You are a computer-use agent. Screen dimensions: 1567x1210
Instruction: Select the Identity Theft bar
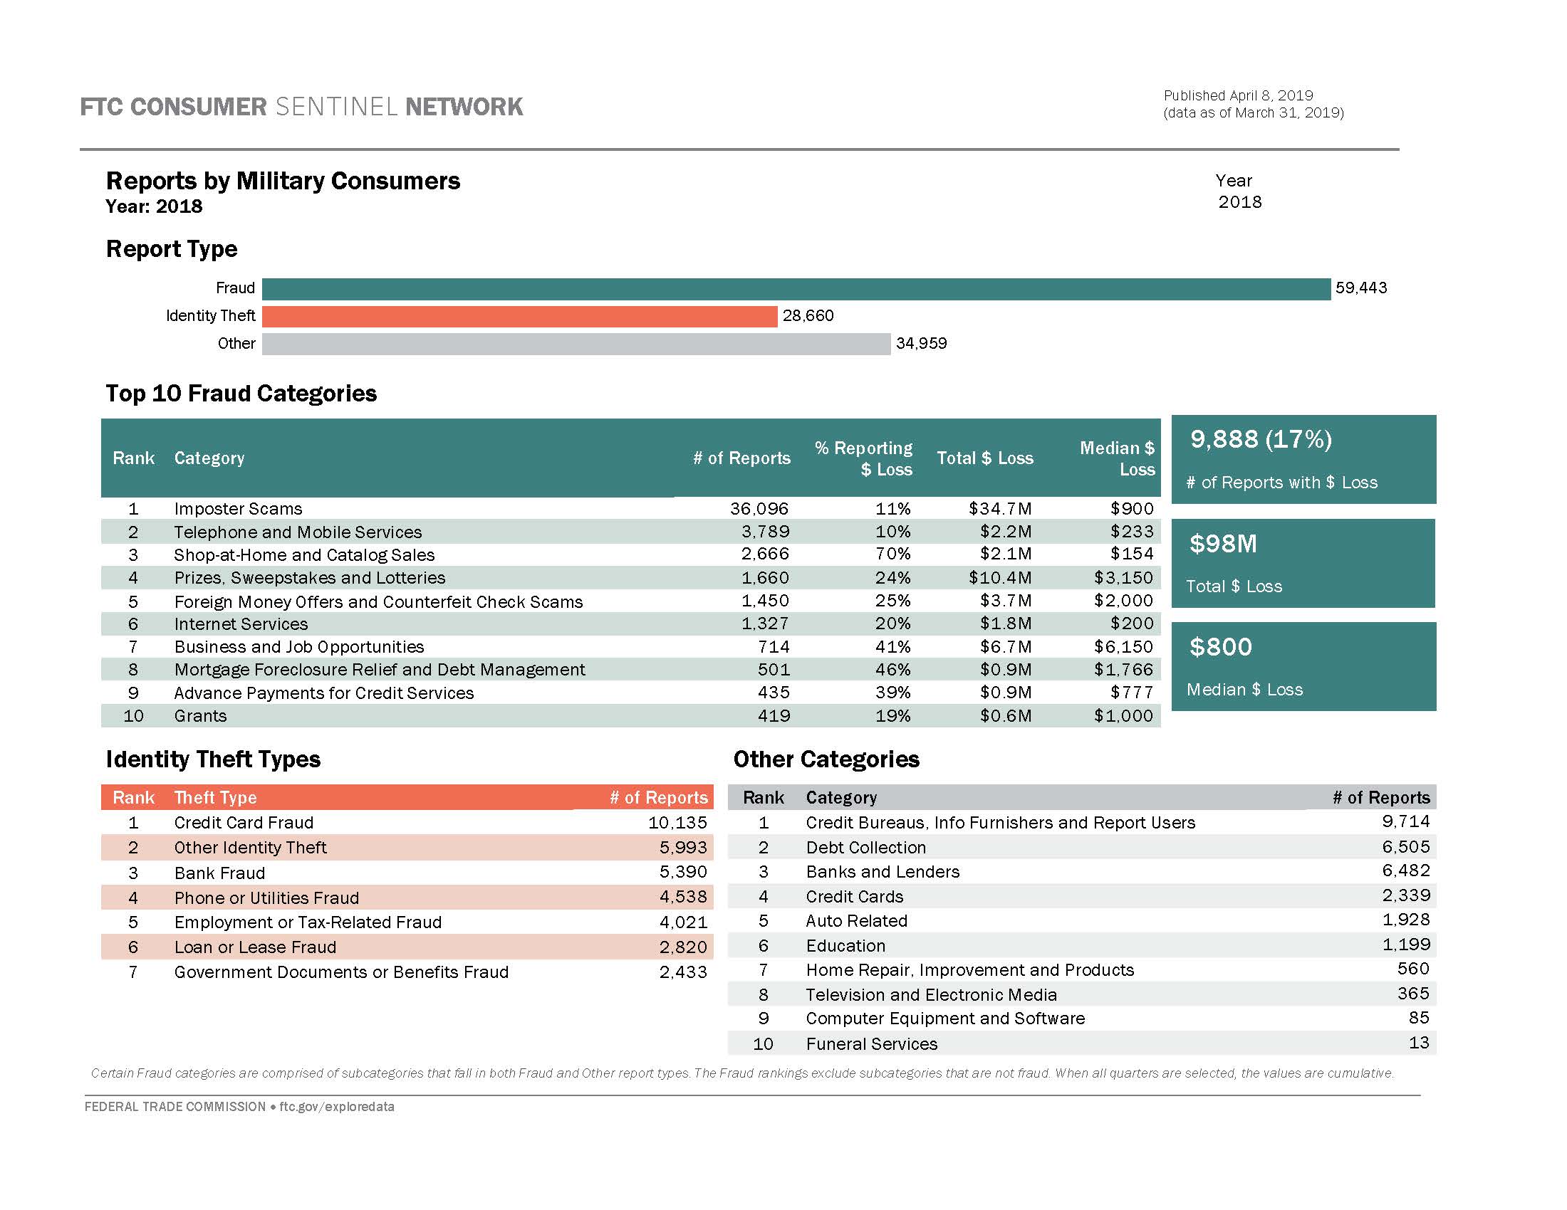(520, 315)
